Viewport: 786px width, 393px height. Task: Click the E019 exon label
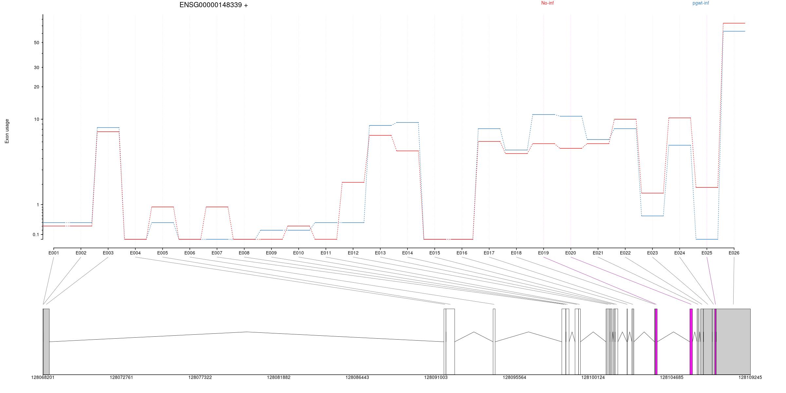click(543, 253)
